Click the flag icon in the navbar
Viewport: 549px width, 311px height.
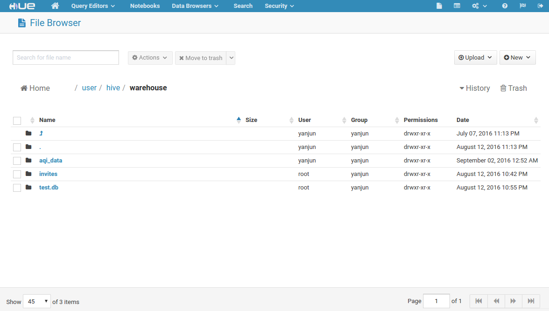[522, 6]
